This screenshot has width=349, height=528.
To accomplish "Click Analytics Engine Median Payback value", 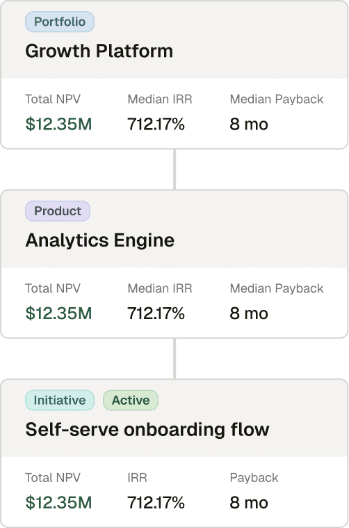I will 249,313.
